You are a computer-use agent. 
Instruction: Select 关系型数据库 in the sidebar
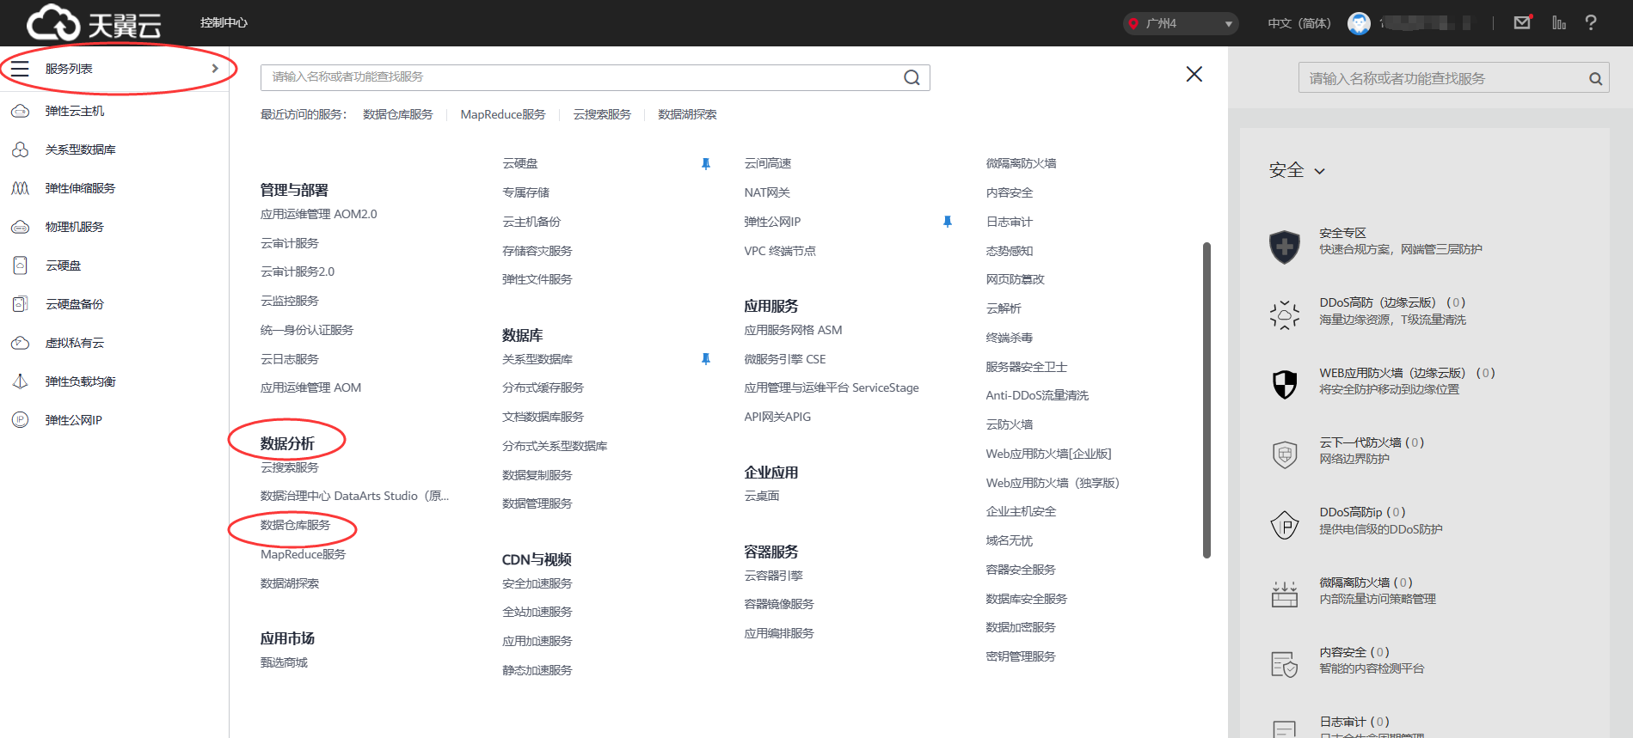[x=80, y=149]
